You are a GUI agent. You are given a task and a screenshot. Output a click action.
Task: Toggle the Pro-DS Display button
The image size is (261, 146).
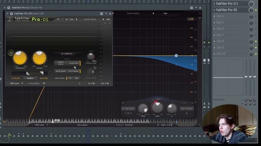click(67, 54)
